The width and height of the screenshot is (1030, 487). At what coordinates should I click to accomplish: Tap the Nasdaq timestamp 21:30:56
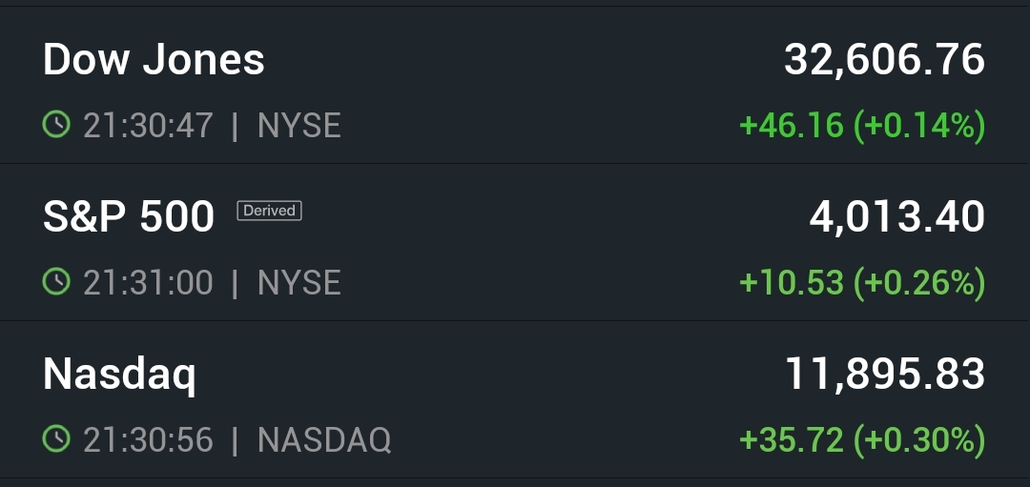click(x=148, y=440)
